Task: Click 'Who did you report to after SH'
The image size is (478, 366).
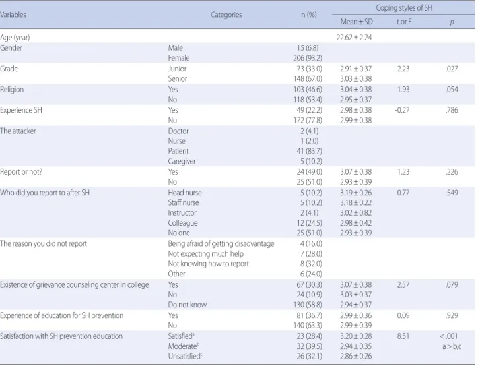Action: (45, 193)
